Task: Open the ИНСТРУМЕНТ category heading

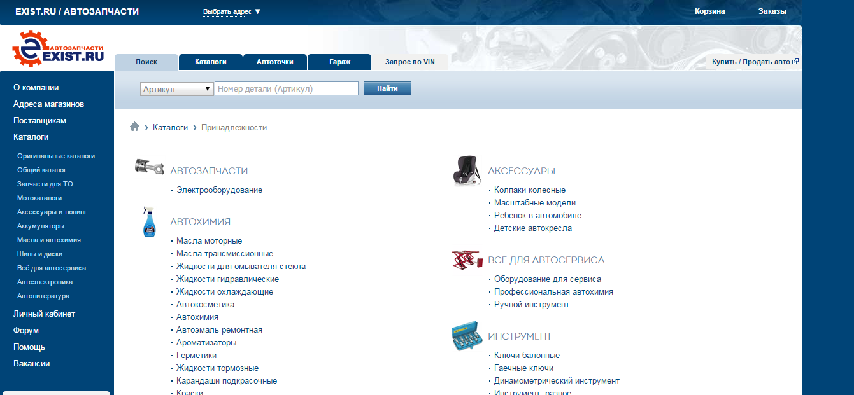Action: (x=520, y=336)
